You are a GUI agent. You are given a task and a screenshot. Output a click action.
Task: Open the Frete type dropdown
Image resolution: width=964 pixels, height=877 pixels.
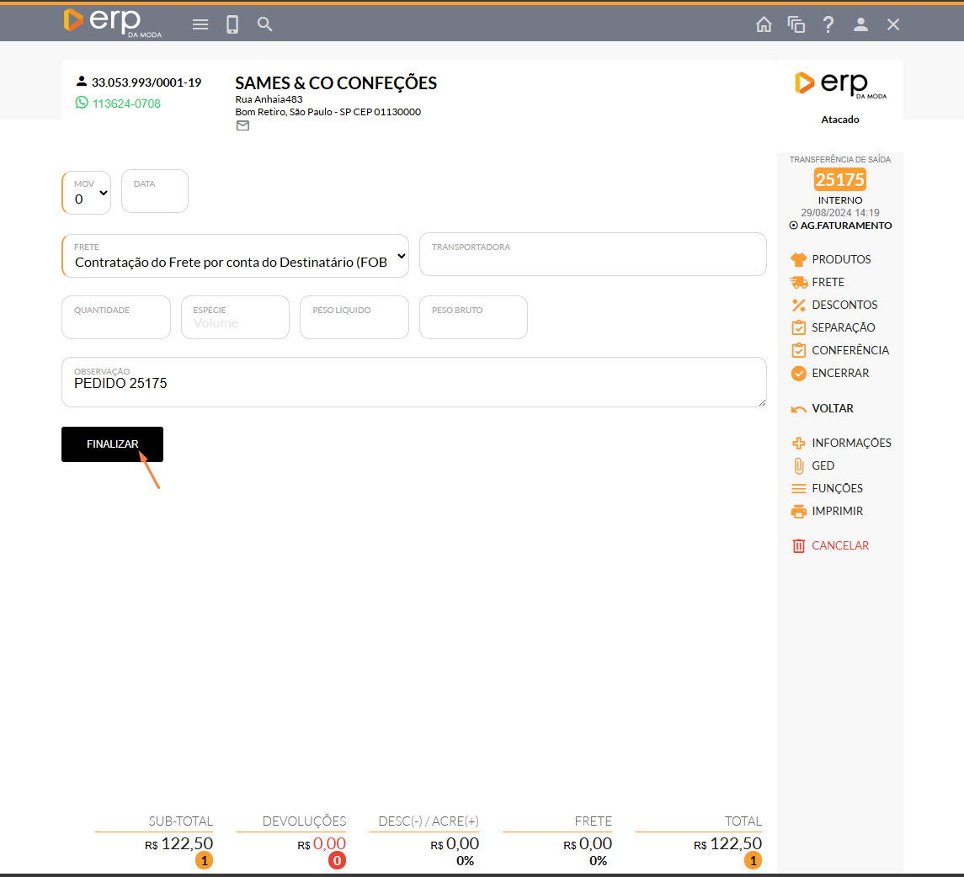pyautogui.click(x=235, y=256)
